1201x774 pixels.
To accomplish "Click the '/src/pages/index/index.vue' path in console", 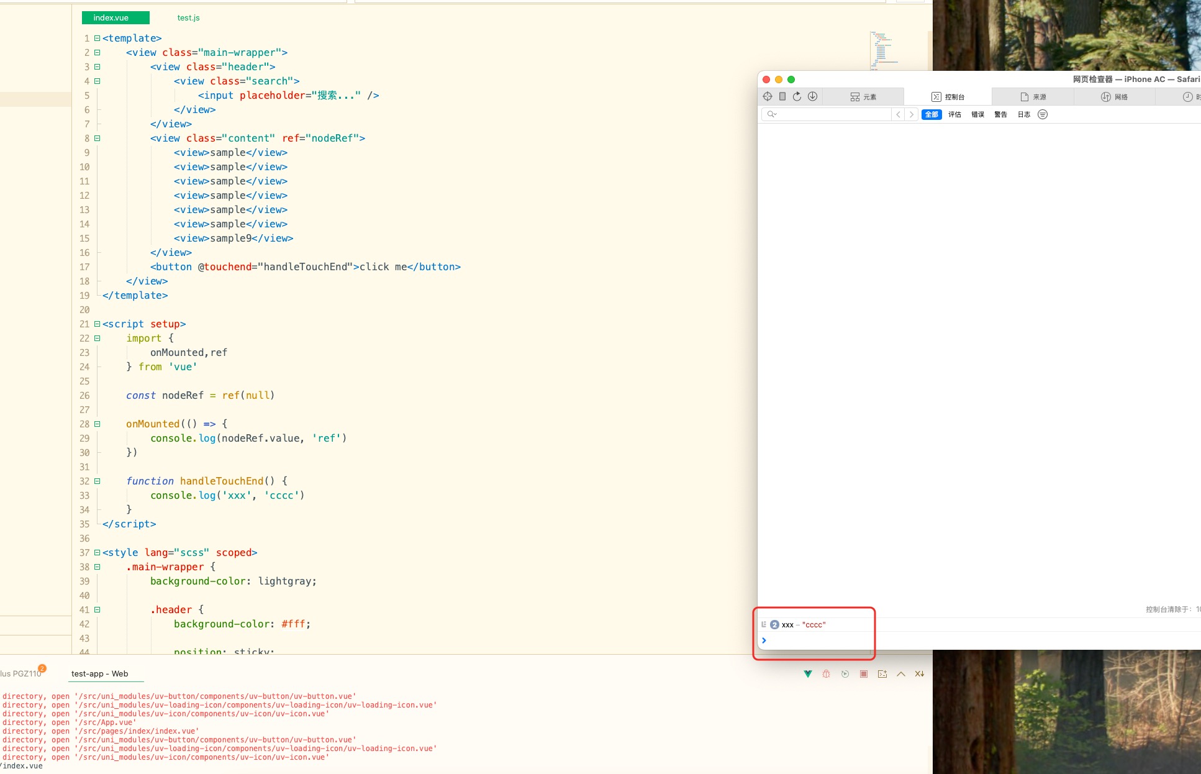I will (x=137, y=731).
